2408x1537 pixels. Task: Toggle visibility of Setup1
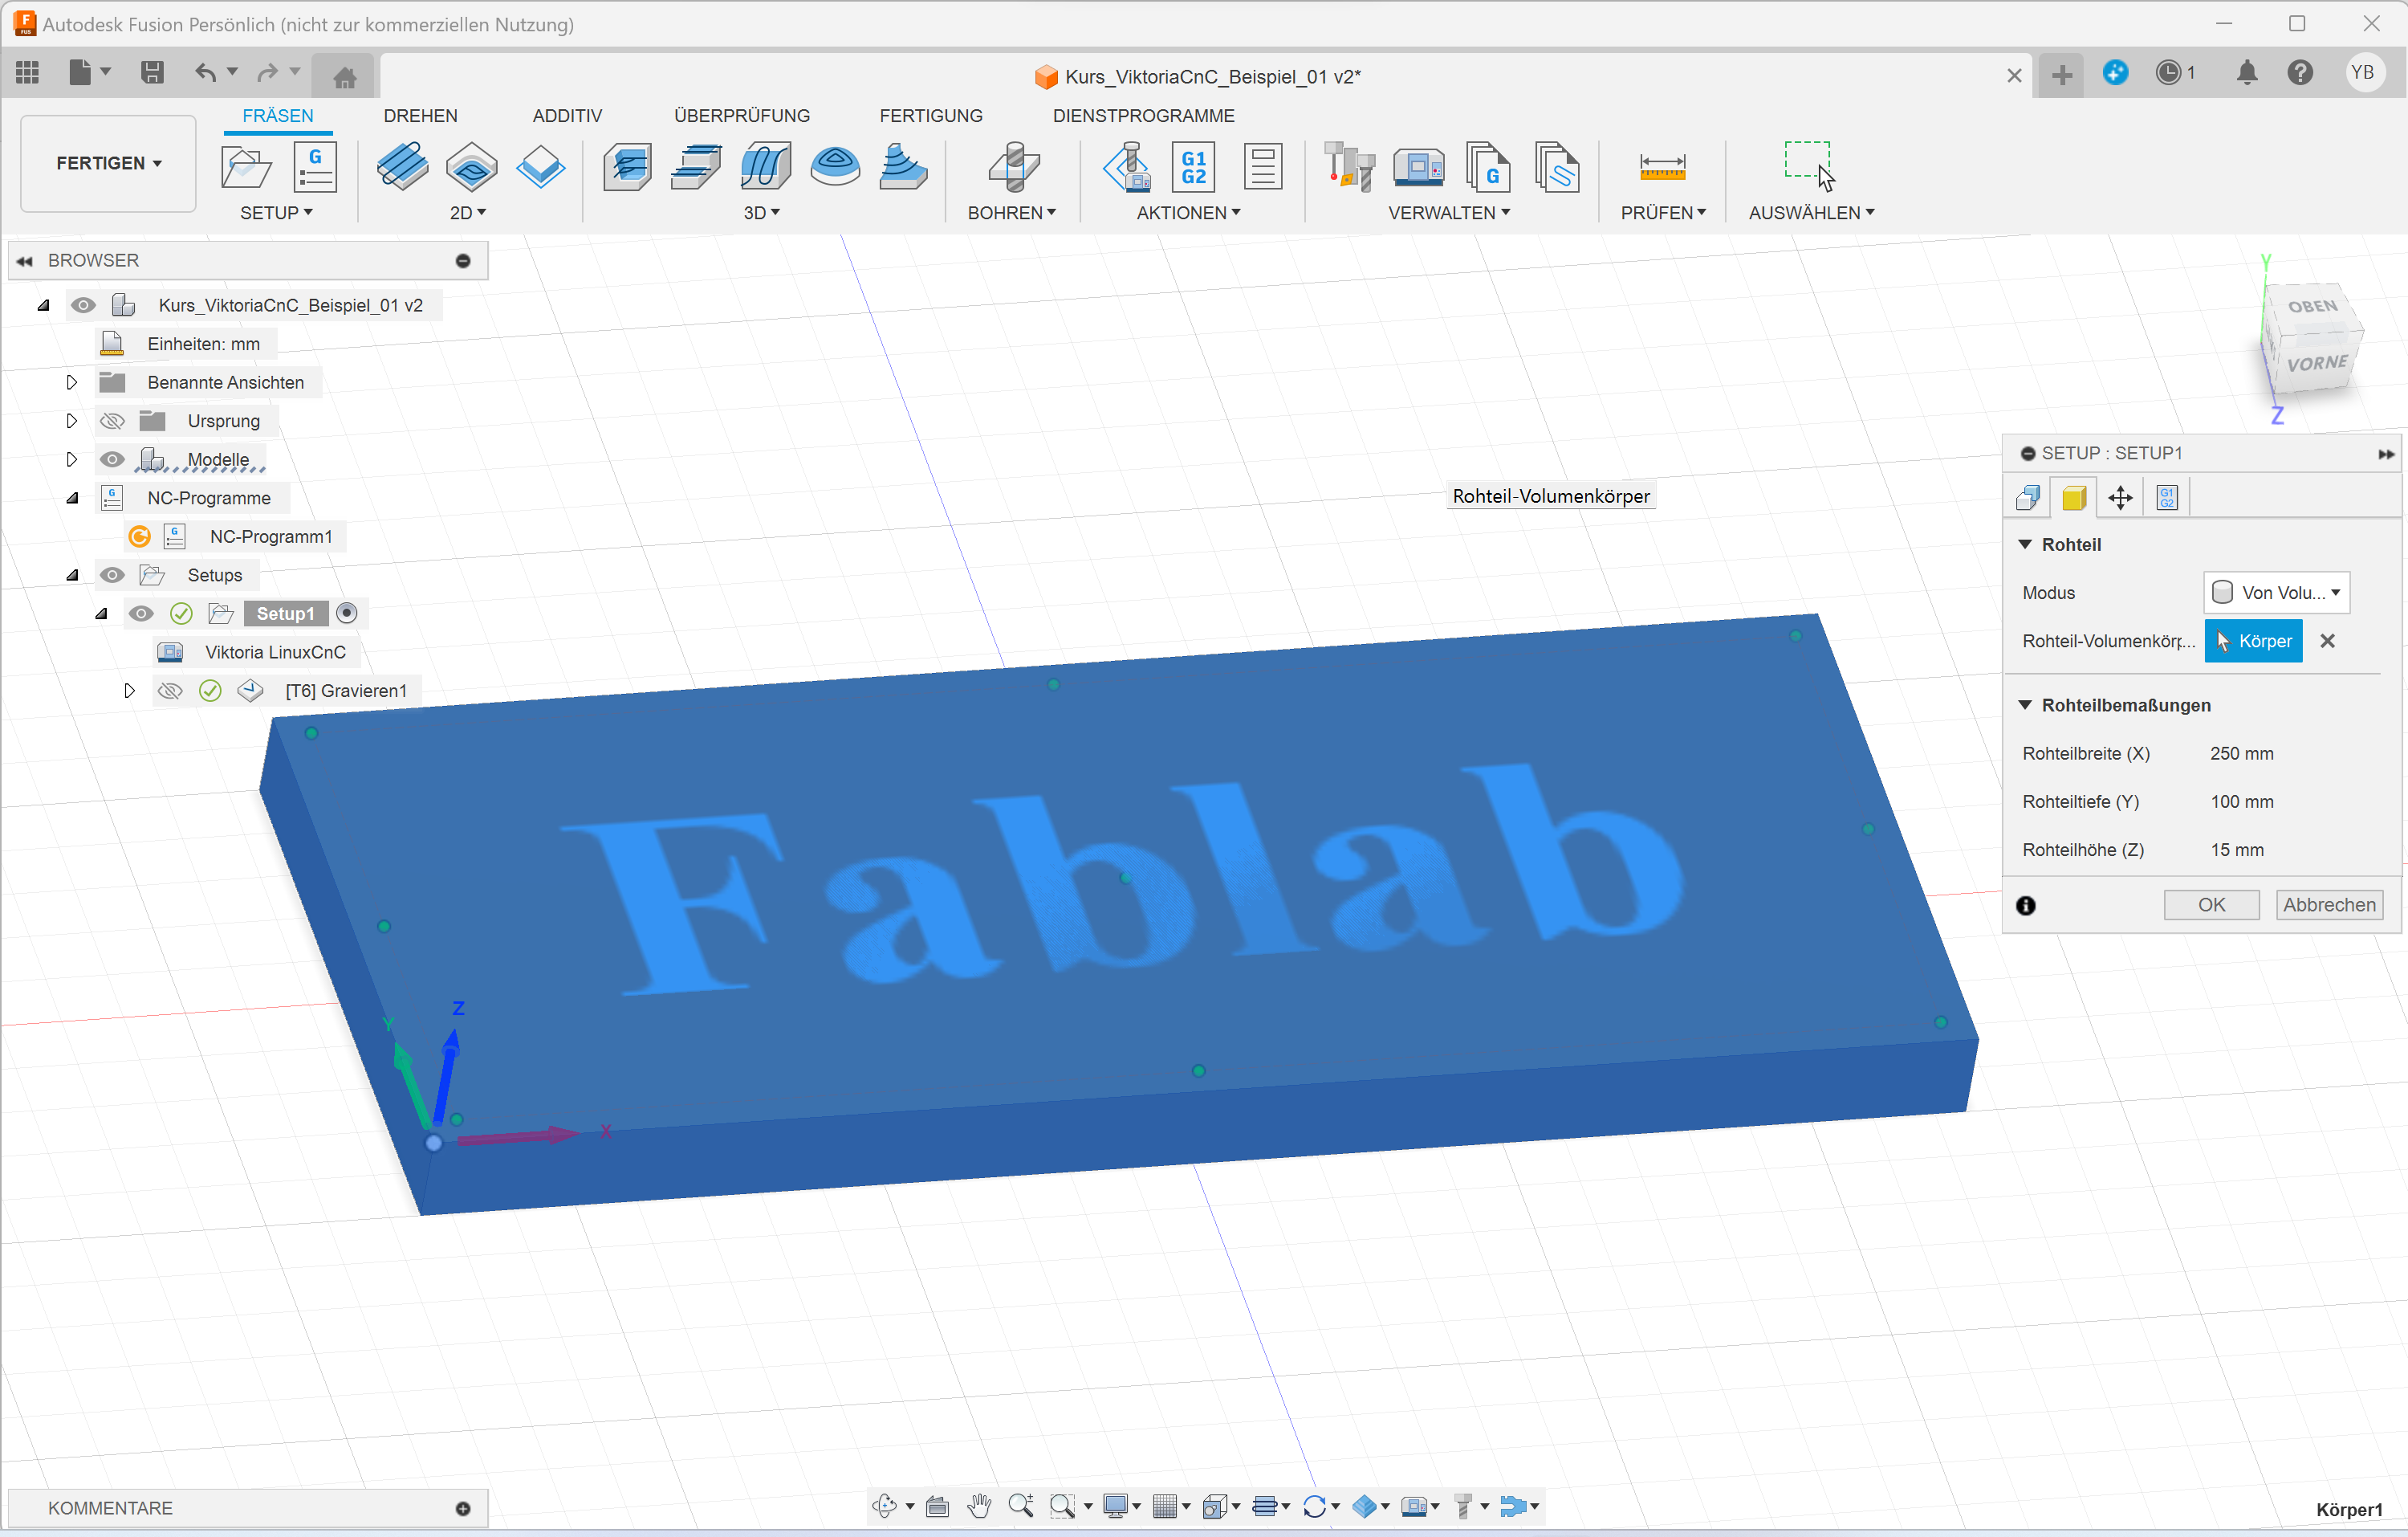click(141, 614)
